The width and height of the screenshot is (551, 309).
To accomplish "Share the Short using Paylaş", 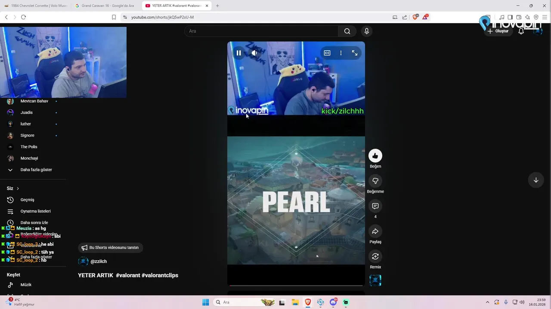I will [375, 231].
